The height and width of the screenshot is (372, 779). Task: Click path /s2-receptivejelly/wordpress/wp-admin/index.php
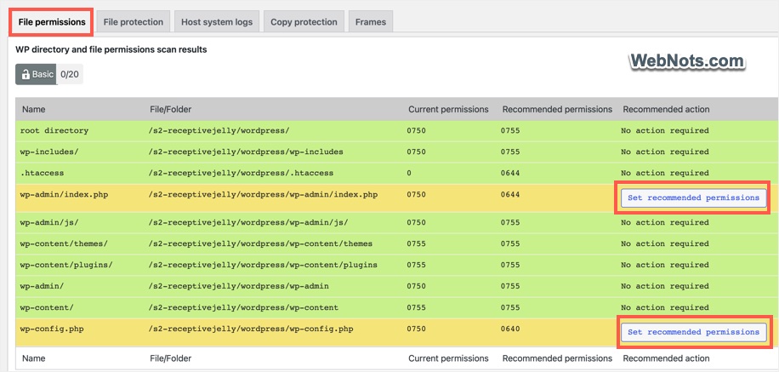tap(263, 194)
